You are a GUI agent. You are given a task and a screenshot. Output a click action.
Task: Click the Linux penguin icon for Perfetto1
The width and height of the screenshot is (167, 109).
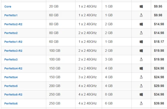coord(141,15)
